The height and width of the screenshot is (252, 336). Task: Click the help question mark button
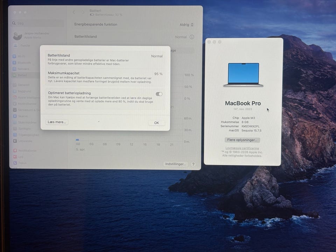click(193, 164)
